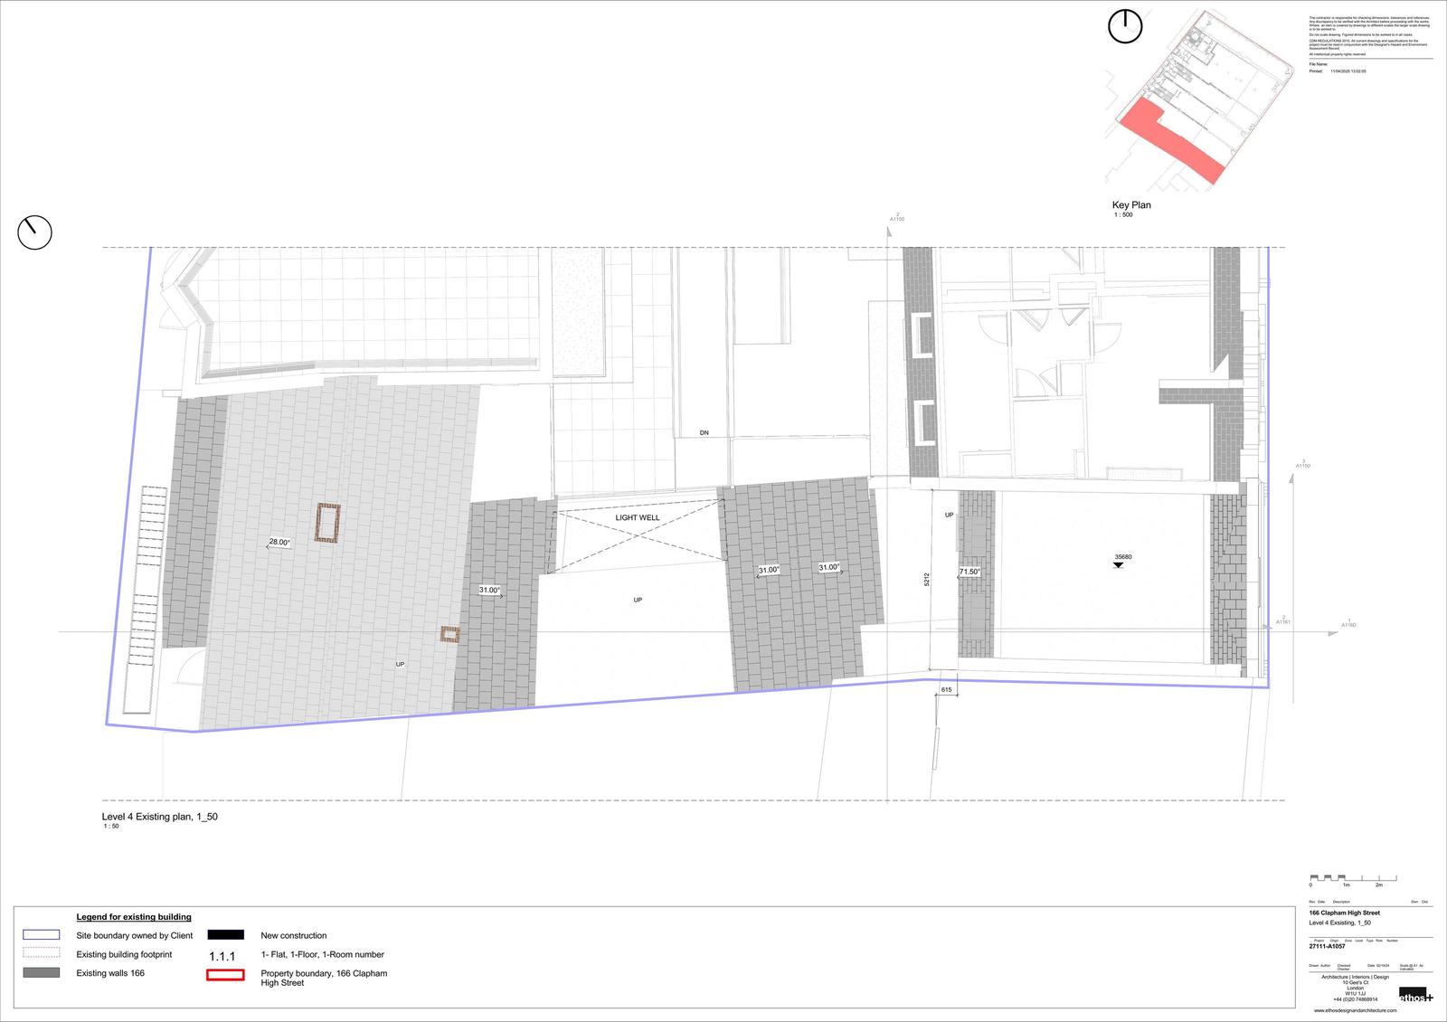Select the 5212 dimension text
The height and width of the screenshot is (1022, 1447).
coord(927,580)
